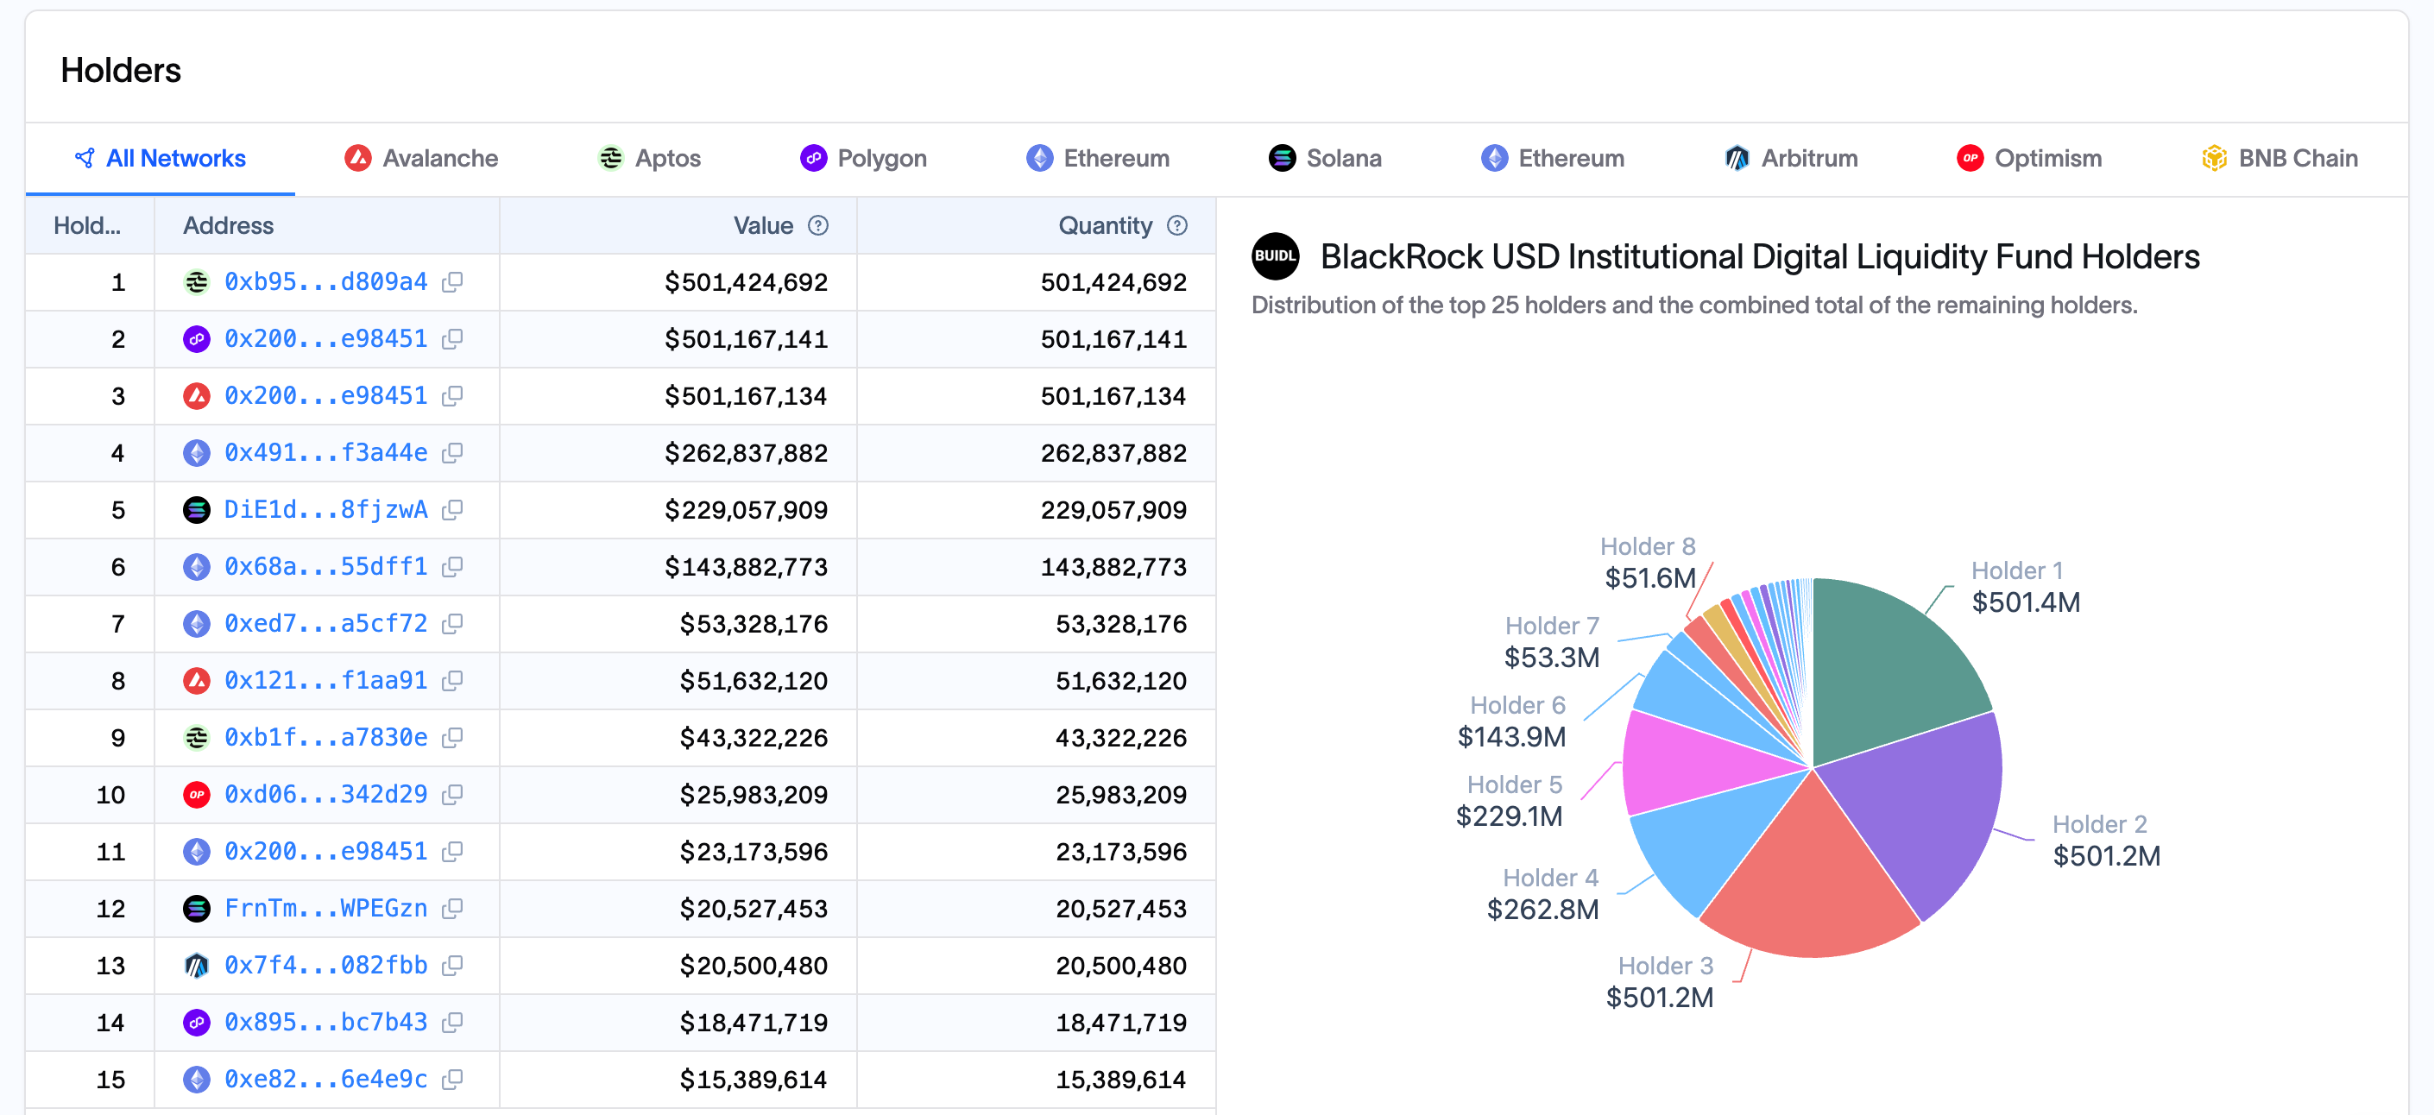The height and width of the screenshot is (1115, 2434).
Task: Copy address 0xb95...d809a4 with the copy icon
Action: (452, 281)
